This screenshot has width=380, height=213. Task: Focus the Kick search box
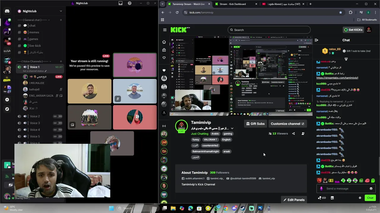tap(269, 30)
